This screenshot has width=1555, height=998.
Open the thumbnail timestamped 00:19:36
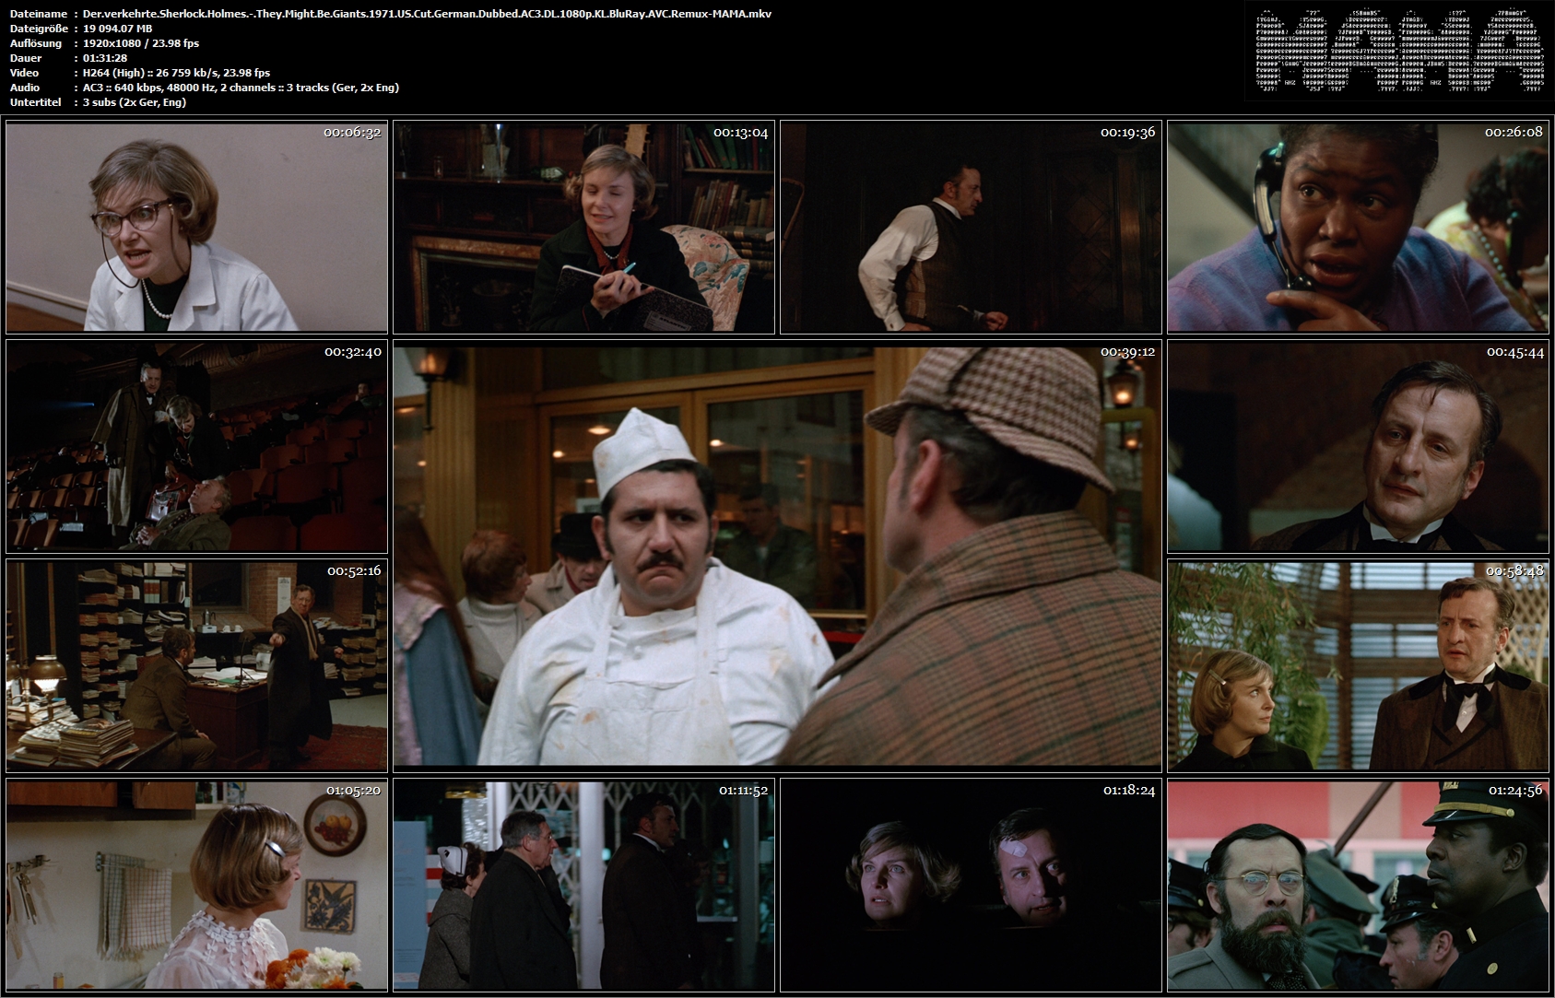point(971,227)
